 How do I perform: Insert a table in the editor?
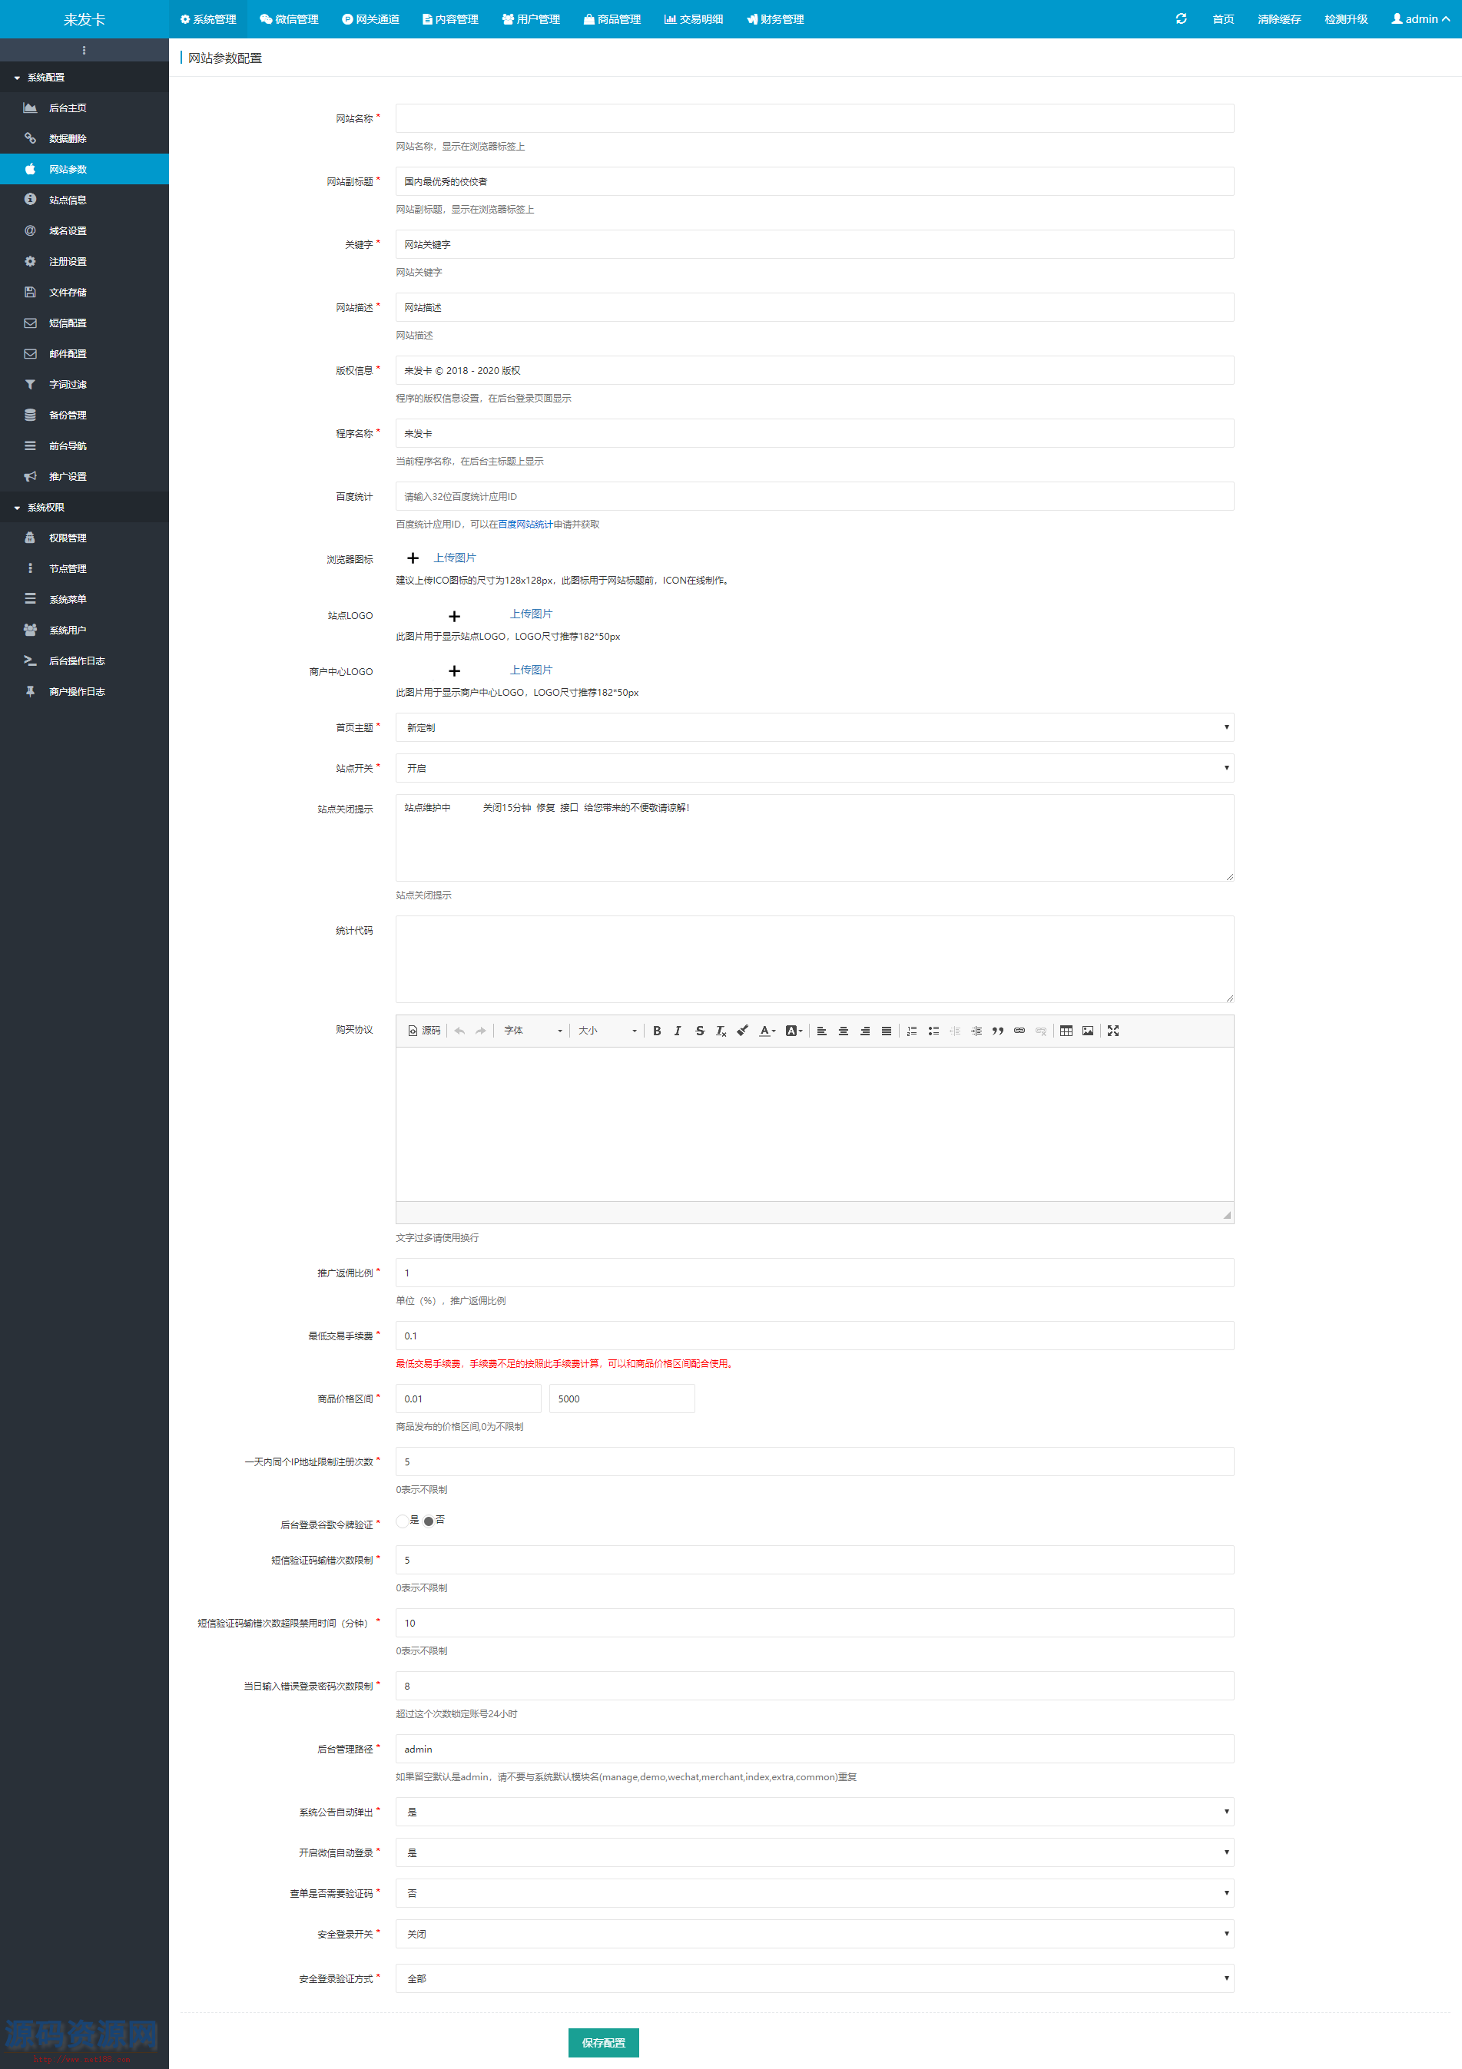1066,1031
